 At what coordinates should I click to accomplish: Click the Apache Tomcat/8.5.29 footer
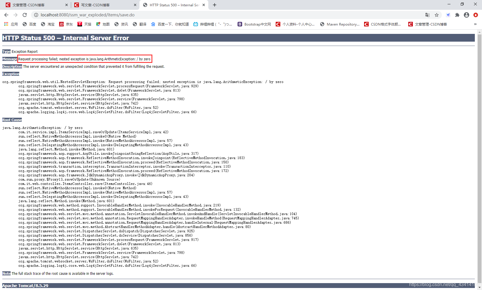25,286
